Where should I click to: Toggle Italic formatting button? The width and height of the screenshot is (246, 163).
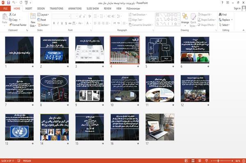pyautogui.click(x=58, y=23)
